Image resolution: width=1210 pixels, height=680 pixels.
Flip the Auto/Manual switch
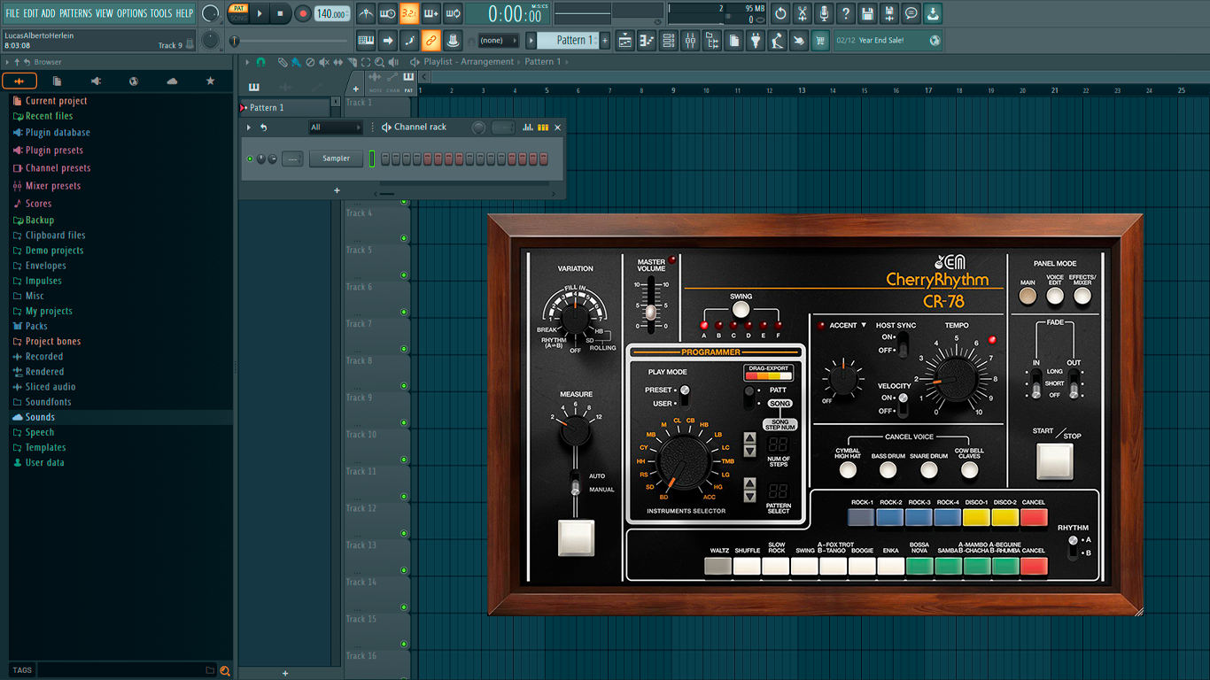(576, 483)
